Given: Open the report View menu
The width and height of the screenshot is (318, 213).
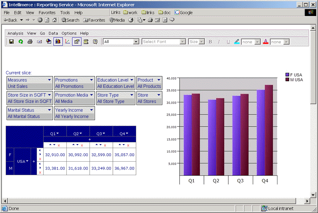Looking at the screenshot, I should click(32, 33).
